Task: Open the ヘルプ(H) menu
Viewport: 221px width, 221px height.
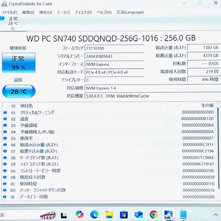Action: pos(104,12)
